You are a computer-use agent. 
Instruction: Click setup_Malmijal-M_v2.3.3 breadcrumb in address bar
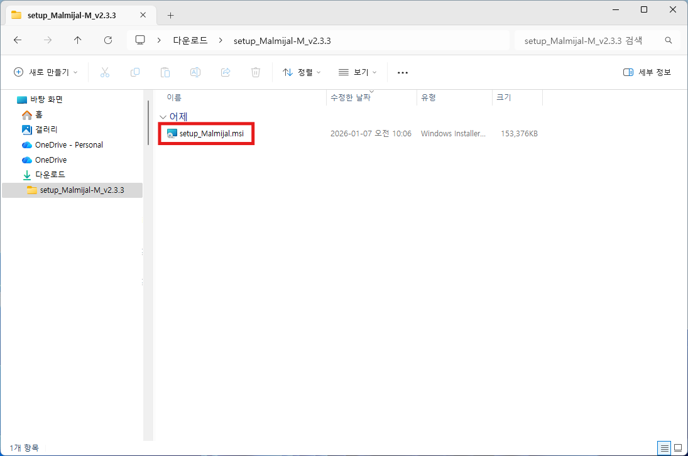tap(282, 41)
